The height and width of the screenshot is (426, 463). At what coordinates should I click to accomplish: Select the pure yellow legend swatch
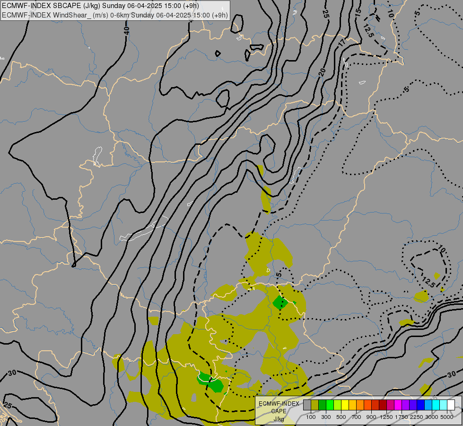coord(345,405)
